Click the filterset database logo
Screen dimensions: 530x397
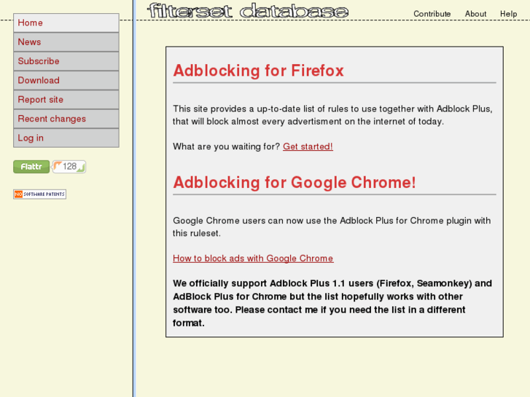(248, 11)
